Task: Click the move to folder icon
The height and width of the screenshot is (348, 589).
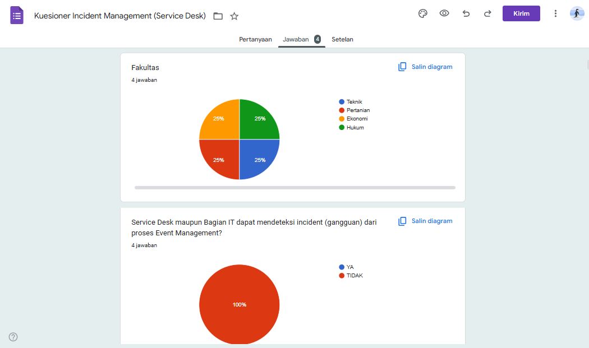Action: pos(218,16)
